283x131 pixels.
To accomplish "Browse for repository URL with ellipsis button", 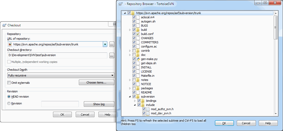I will [x=112, y=44].
